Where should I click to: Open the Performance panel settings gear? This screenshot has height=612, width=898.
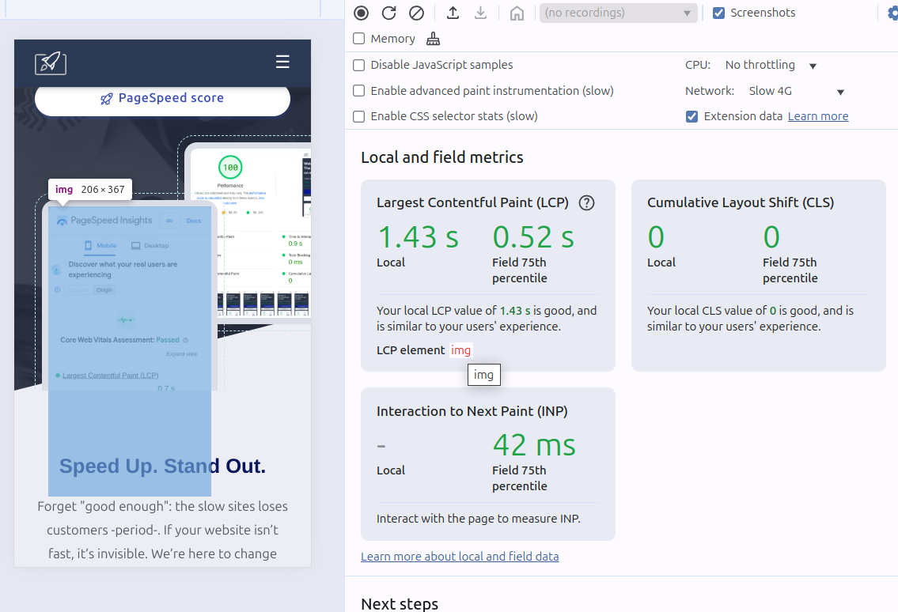coord(893,13)
